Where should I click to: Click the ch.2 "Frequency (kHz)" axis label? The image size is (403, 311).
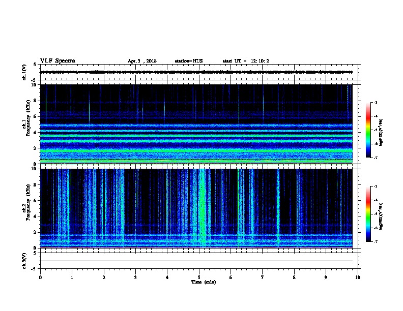tap(28, 202)
